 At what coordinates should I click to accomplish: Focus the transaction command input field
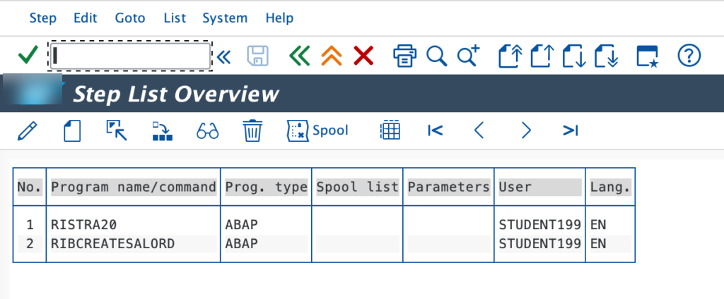[x=130, y=56]
